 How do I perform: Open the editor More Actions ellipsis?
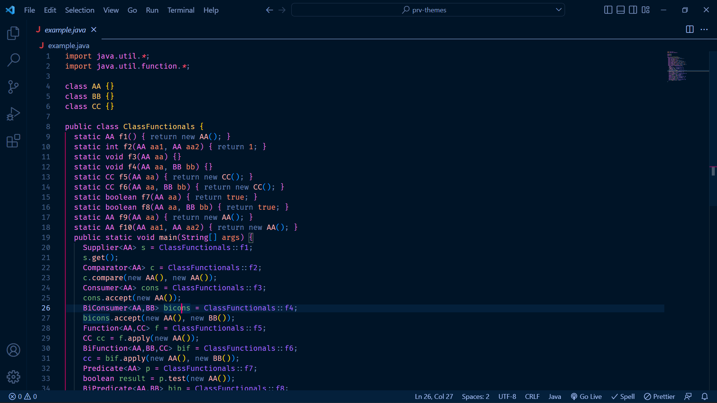704,29
